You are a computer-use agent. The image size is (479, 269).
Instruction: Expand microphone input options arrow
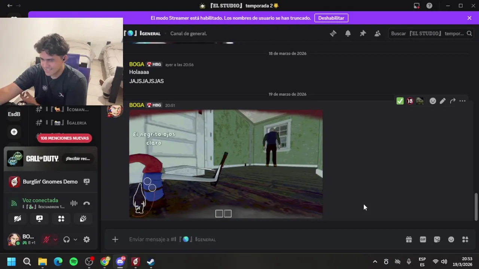(x=55, y=239)
